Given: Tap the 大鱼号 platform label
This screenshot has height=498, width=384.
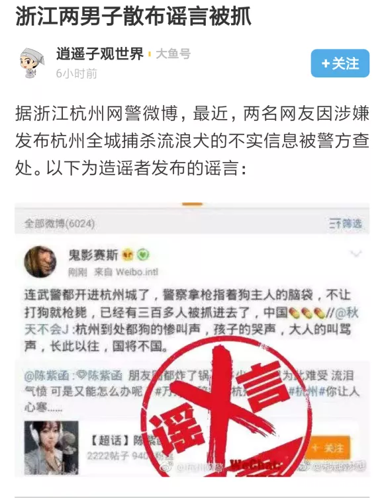Looking at the screenshot, I should click(173, 54).
